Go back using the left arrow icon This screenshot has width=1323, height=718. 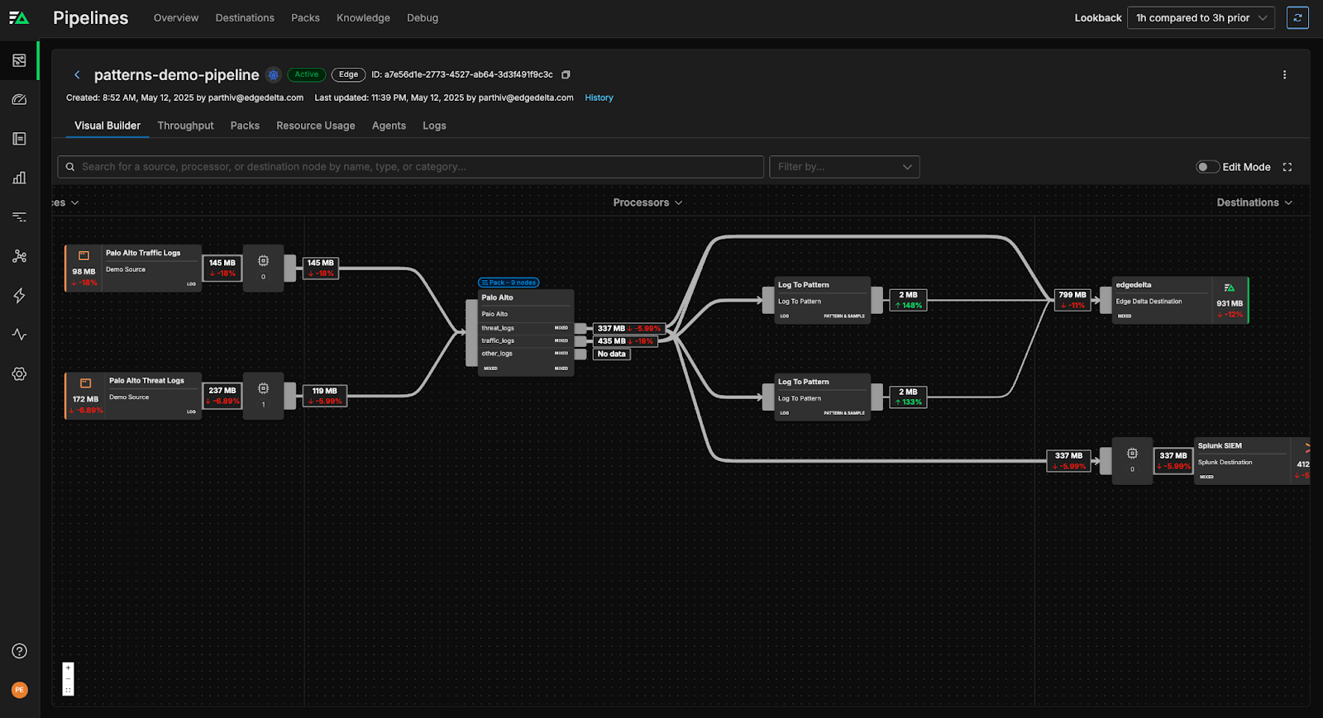point(77,75)
